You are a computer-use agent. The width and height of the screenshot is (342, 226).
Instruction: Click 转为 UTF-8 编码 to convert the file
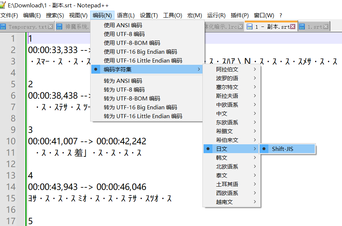[124, 90]
